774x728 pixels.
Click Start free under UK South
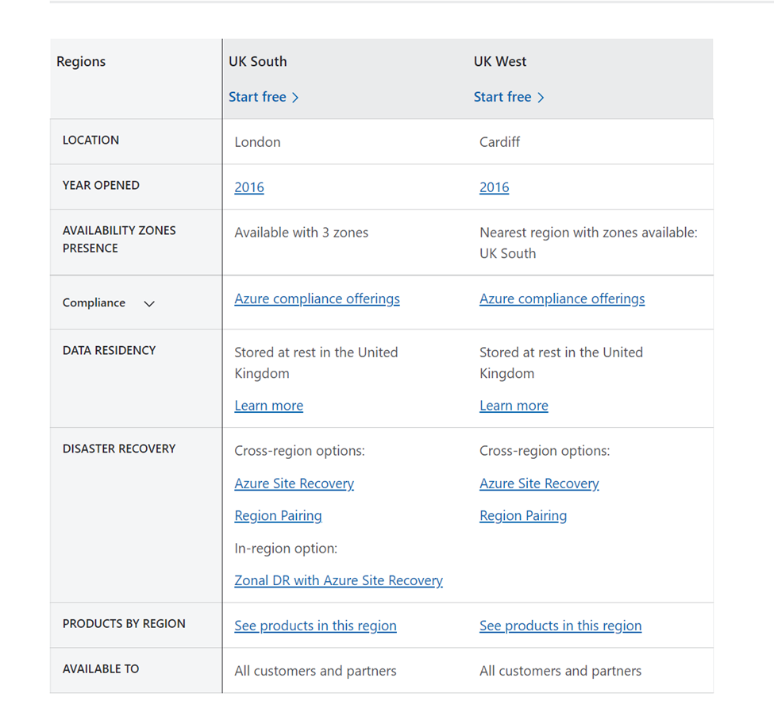257,97
